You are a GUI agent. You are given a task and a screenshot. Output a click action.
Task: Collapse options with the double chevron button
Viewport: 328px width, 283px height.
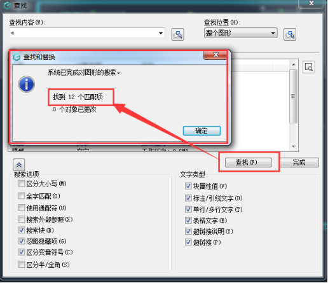pos(19,165)
